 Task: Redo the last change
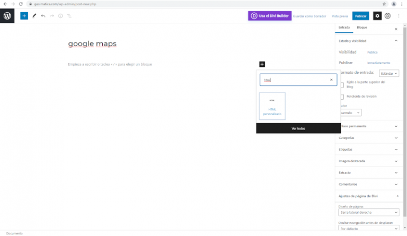pos(51,16)
